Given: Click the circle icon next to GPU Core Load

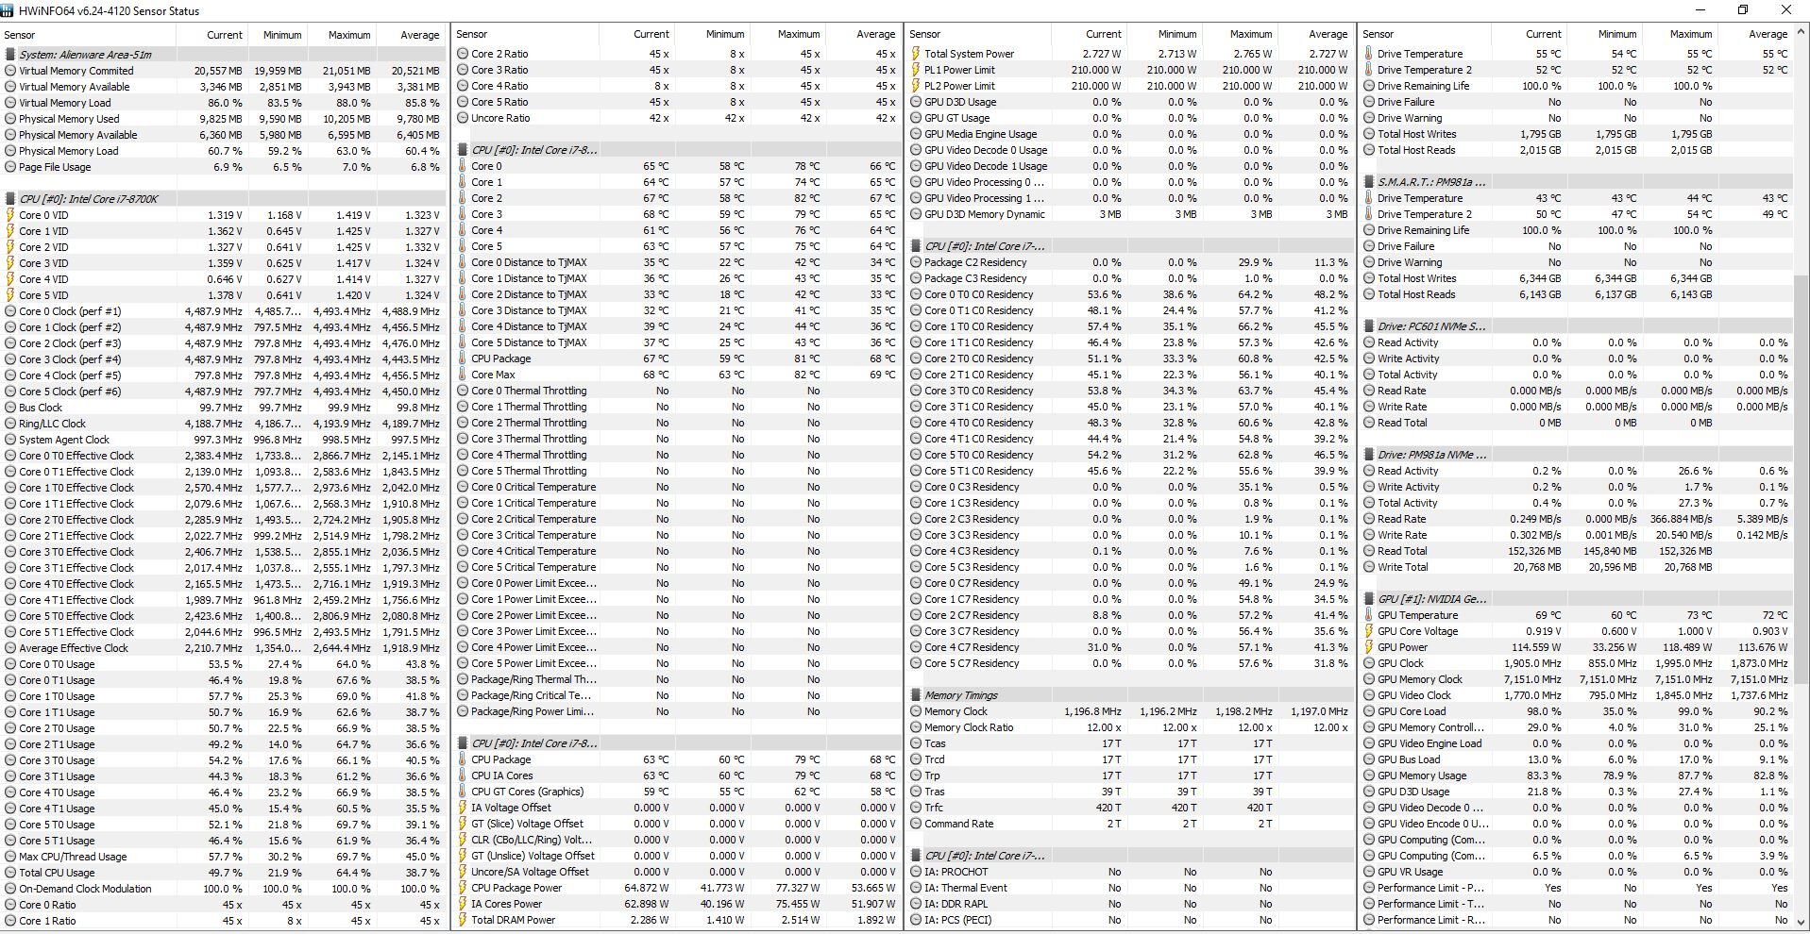Looking at the screenshot, I should 1369,711.
